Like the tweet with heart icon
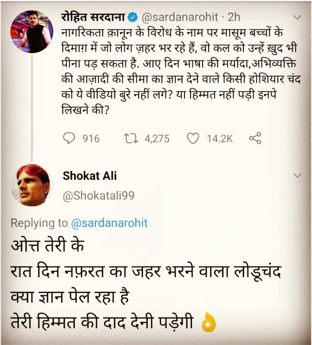 click(x=193, y=138)
